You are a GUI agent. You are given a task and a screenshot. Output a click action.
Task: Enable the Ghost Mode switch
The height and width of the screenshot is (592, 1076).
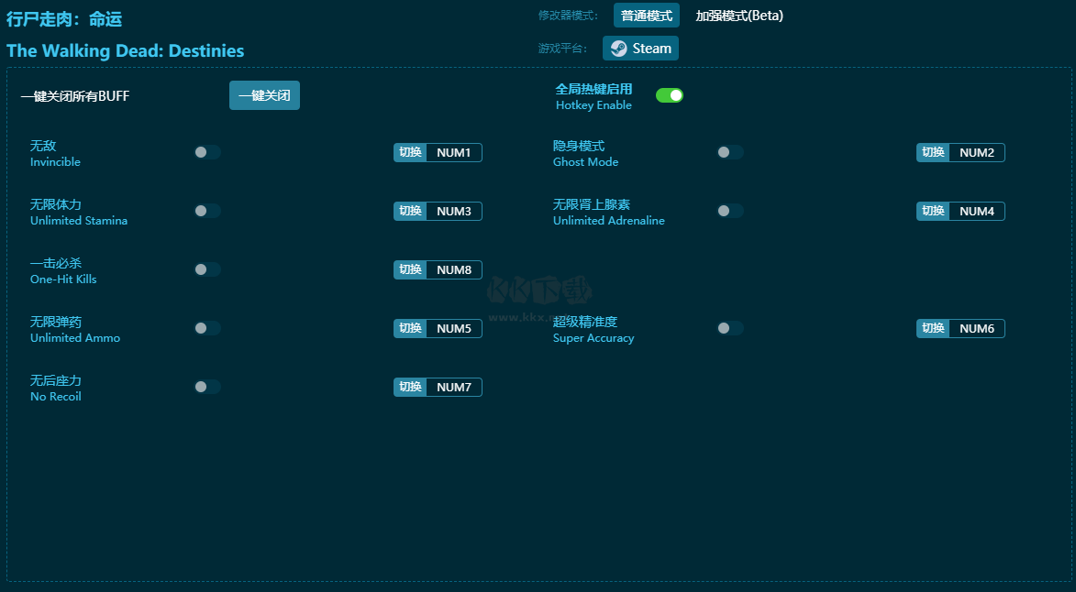(x=730, y=152)
